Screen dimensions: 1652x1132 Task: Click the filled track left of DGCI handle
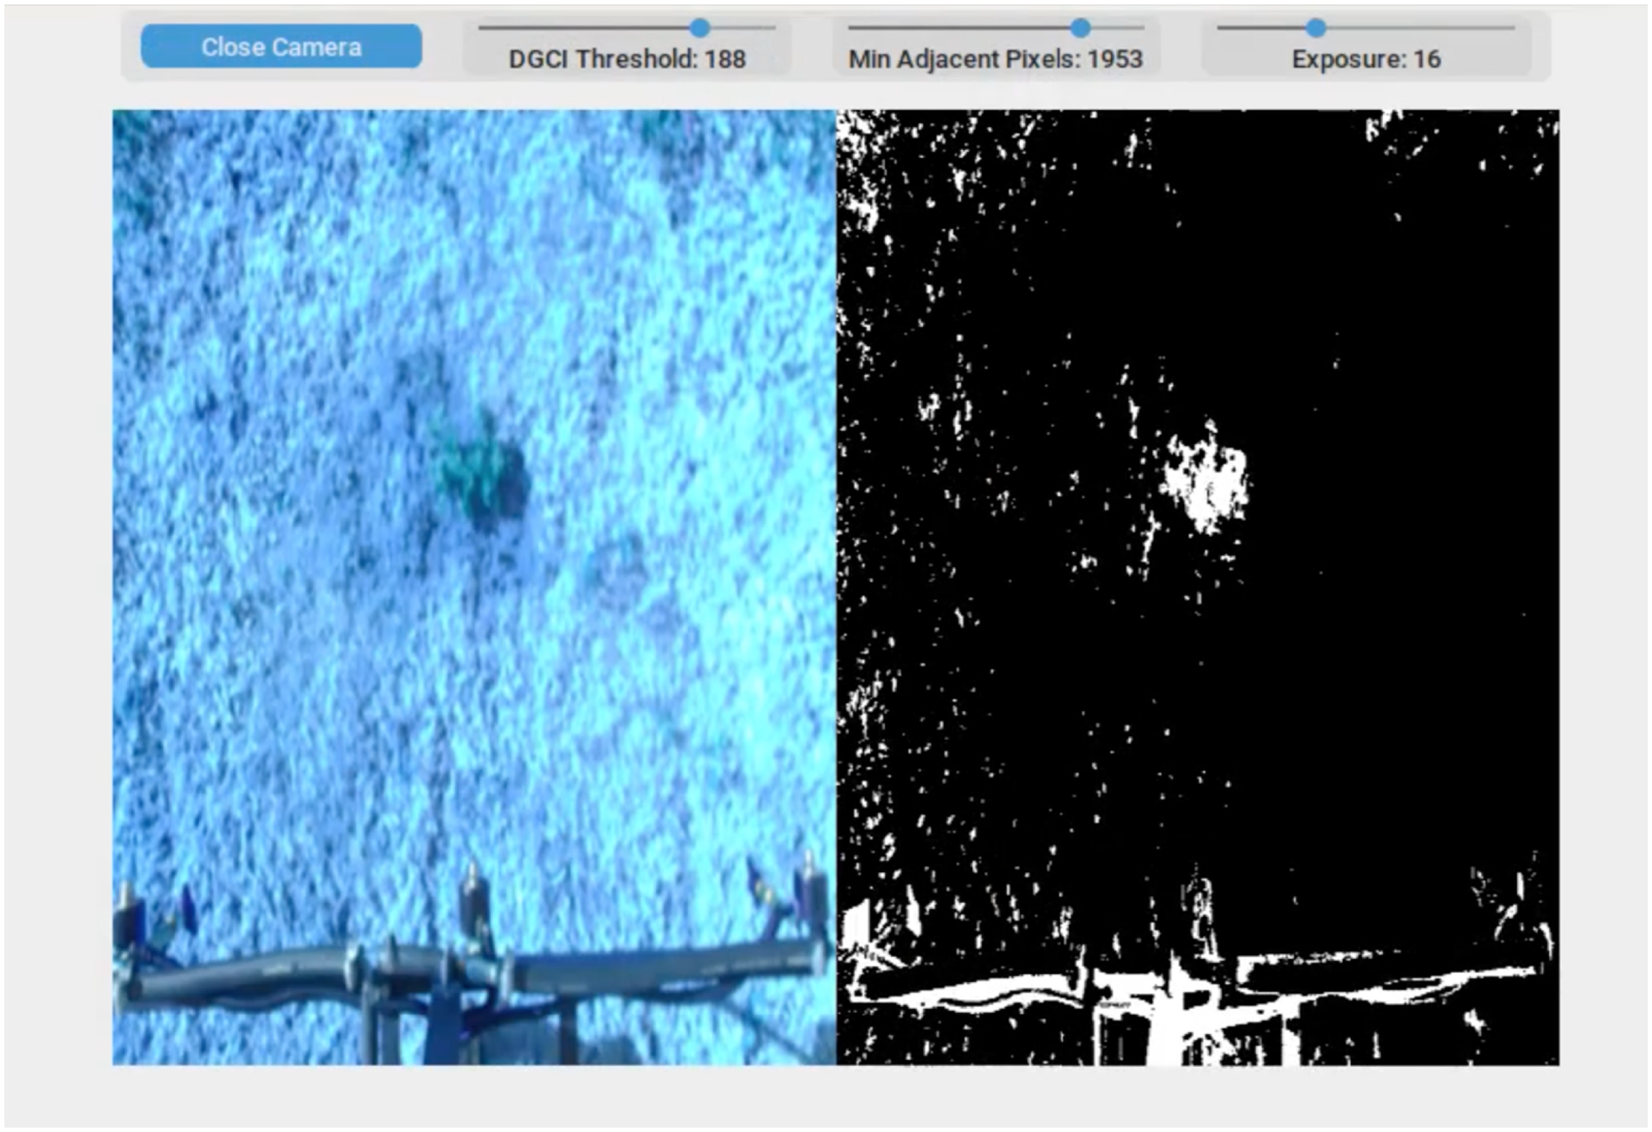pyautogui.click(x=584, y=28)
